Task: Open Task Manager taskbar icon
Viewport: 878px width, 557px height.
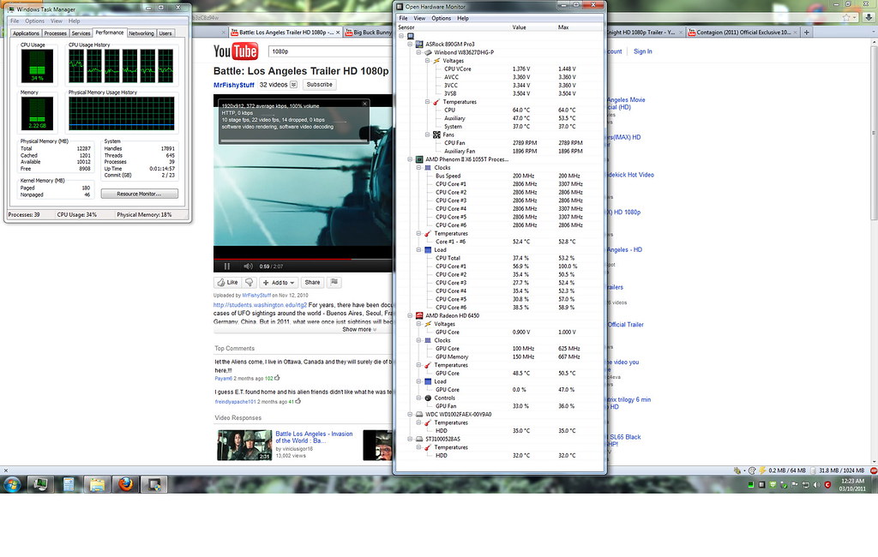Action: click(40, 483)
